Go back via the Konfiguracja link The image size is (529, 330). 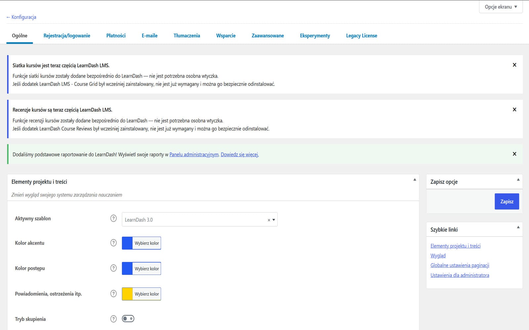[x=21, y=17]
